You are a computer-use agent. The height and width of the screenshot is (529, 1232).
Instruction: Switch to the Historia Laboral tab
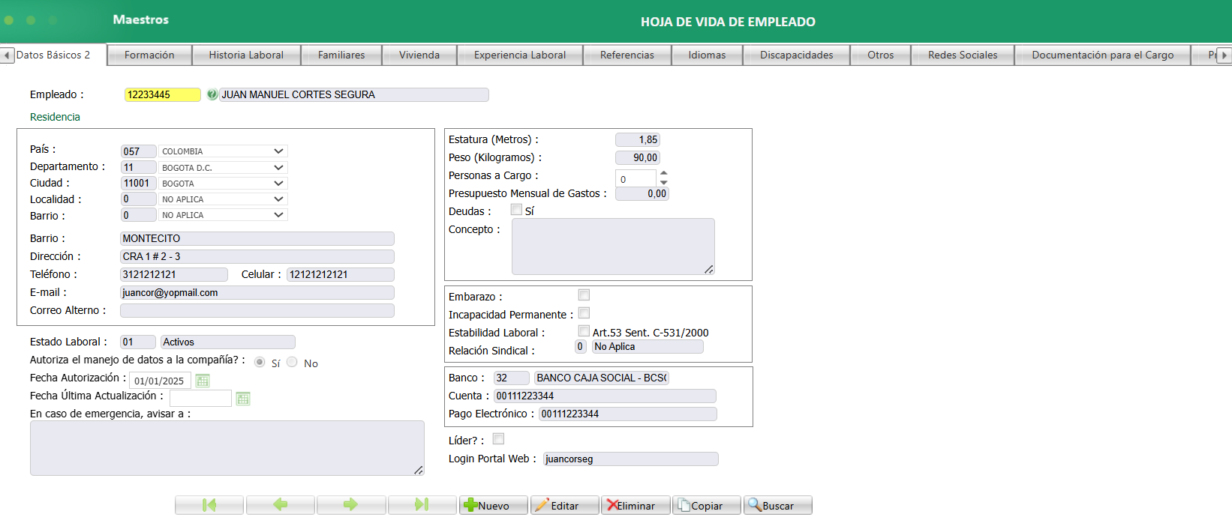246,55
